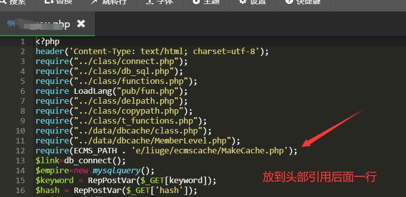
Task: Click line number 8 in the gutter
Action: (x=22, y=111)
